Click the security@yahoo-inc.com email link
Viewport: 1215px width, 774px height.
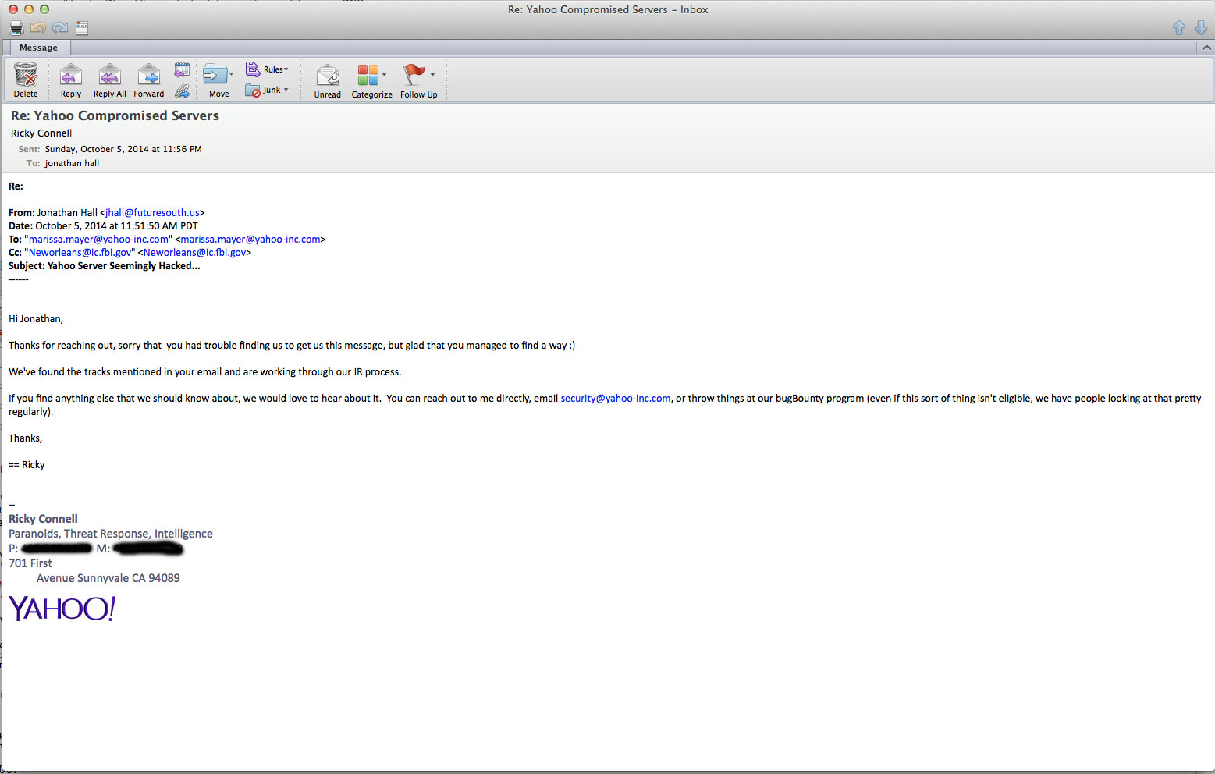coord(616,398)
